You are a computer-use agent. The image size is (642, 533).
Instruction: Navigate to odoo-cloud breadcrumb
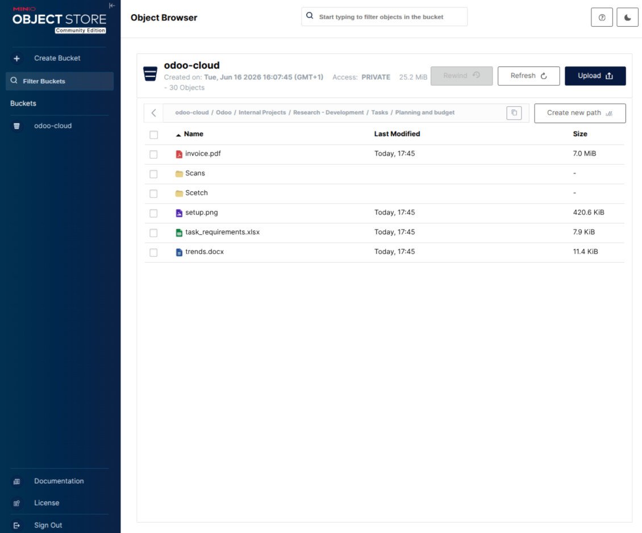pos(191,112)
